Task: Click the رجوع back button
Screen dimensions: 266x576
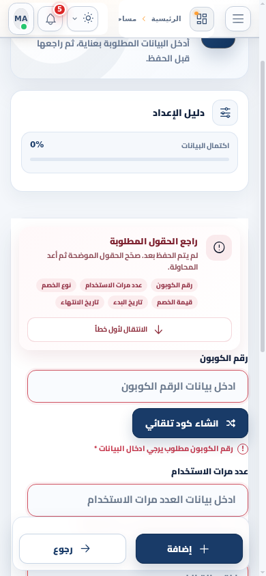Action: [73, 549]
